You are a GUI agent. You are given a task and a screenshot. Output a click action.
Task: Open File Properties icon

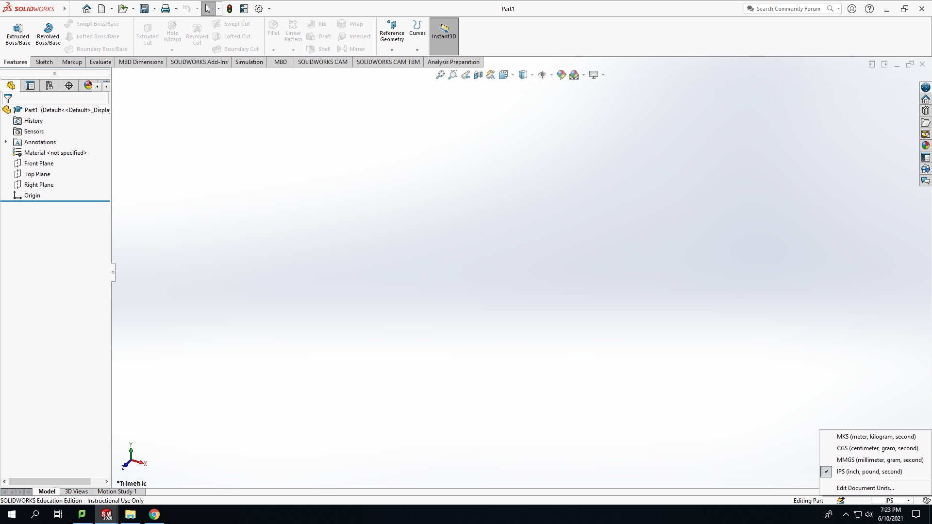pos(244,9)
